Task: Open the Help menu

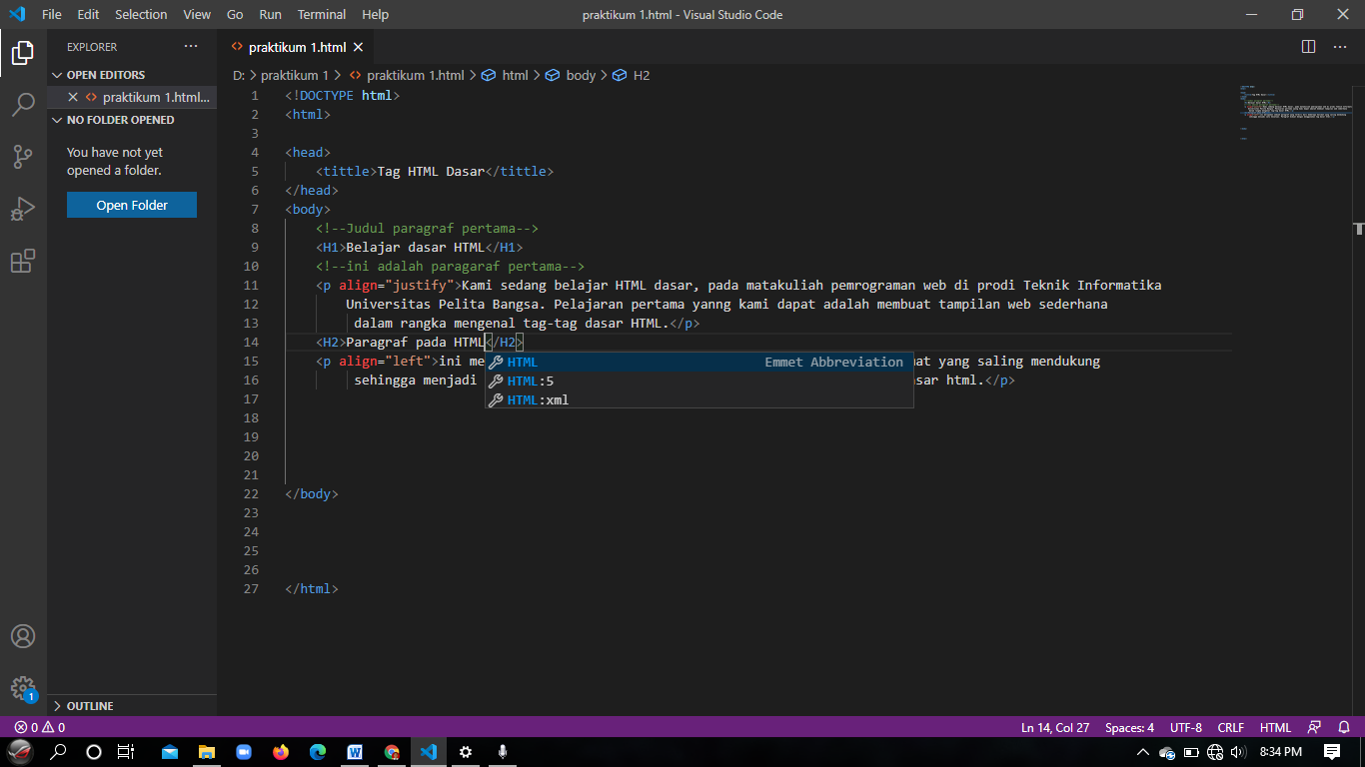Action: [x=376, y=15]
